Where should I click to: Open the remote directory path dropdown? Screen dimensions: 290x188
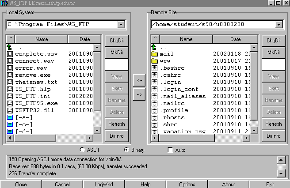(279, 24)
